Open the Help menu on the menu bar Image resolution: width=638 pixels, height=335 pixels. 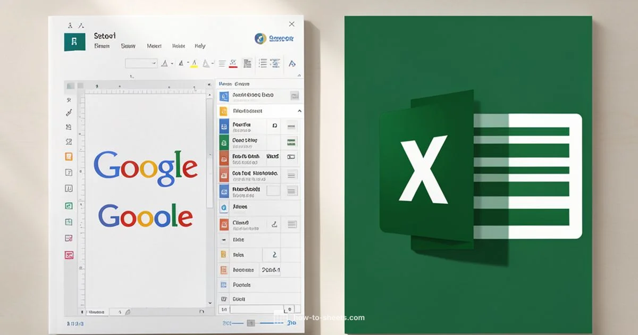[x=200, y=46]
